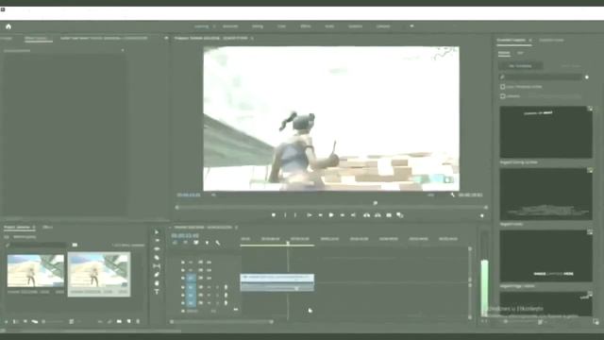
Task: Toggle V1 track output eye
Action: [209, 279]
